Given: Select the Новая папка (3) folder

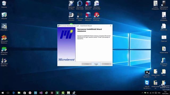Looking at the screenshot, I should (x=155, y=85).
